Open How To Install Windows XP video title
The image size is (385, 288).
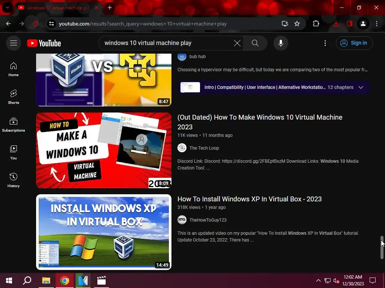pos(250,199)
